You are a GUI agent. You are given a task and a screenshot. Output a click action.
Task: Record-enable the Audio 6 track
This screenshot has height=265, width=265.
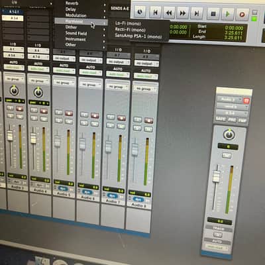pyautogui.click(x=95, y=115)
